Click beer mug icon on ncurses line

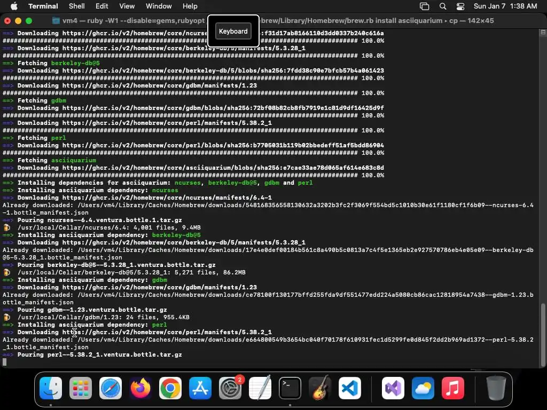6,227
